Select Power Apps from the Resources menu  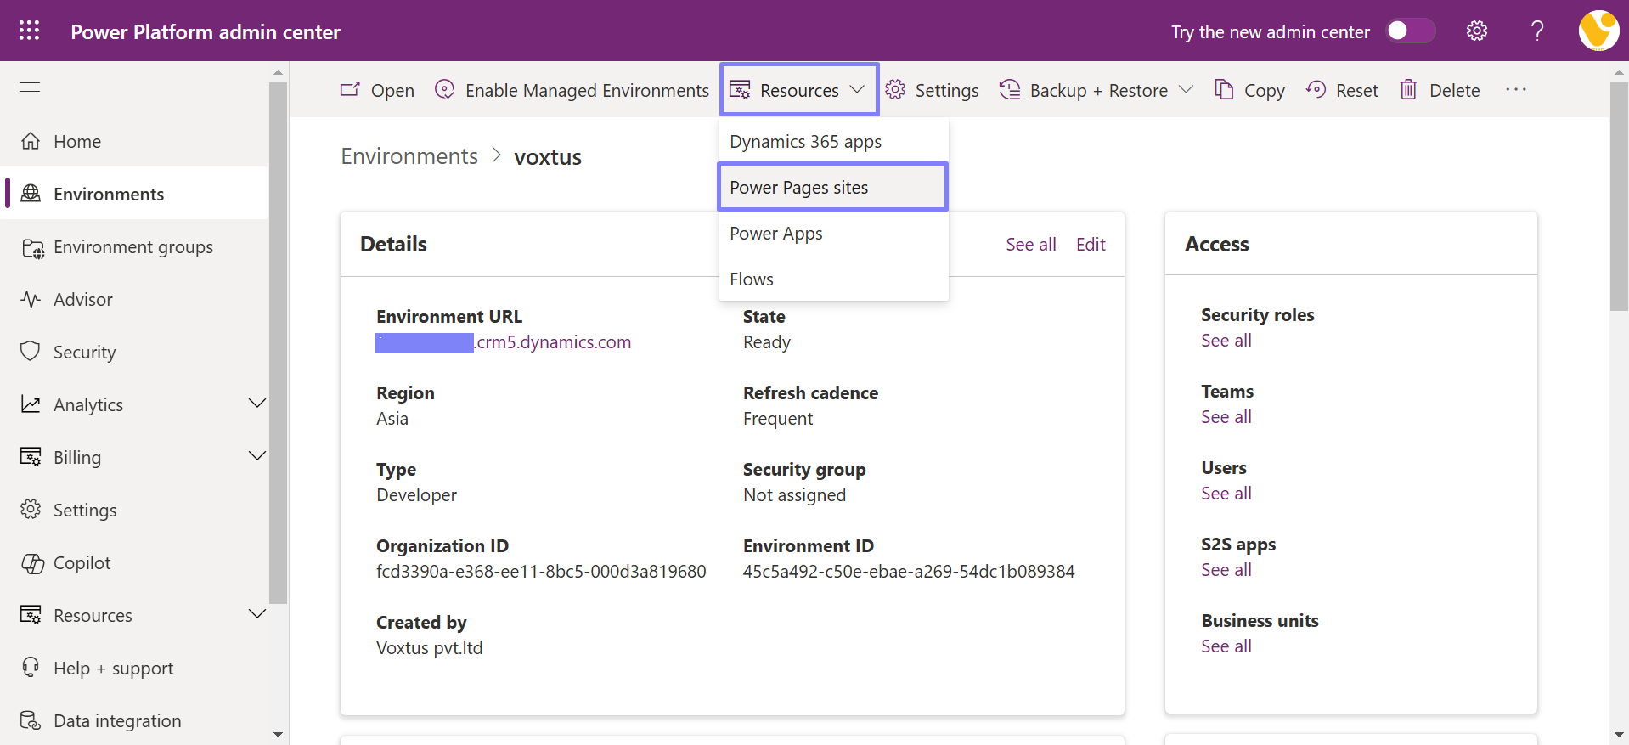point(833,233)
